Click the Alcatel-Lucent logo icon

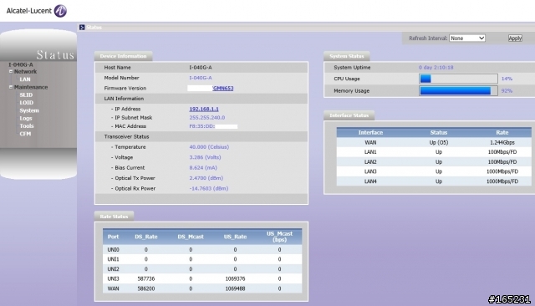tap(60, 11)
